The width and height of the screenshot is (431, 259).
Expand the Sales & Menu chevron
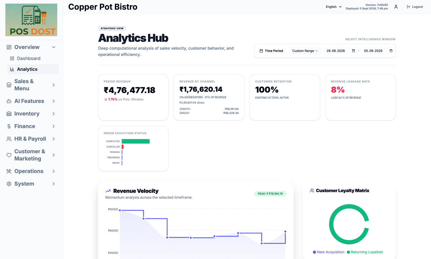(x=54, y=85)
